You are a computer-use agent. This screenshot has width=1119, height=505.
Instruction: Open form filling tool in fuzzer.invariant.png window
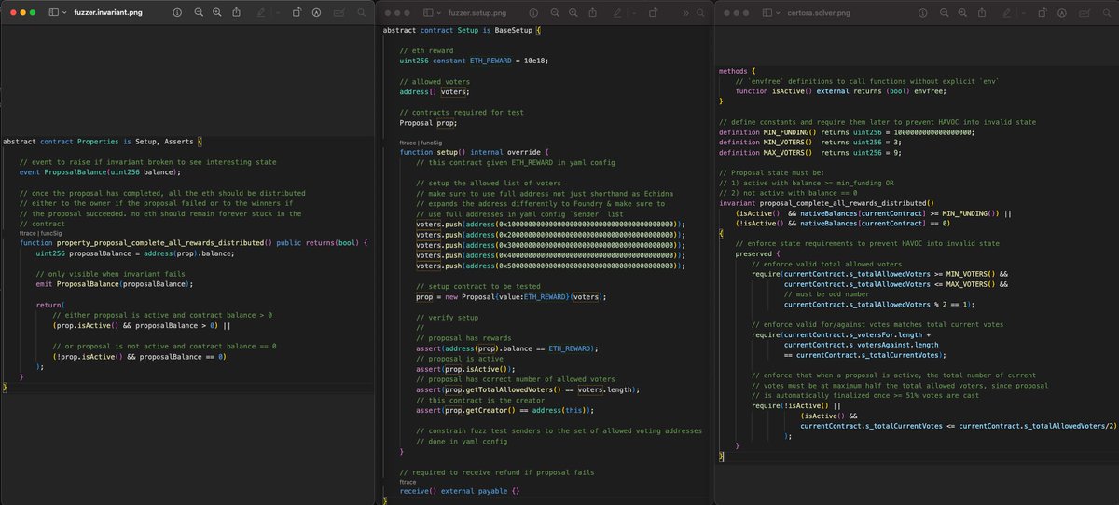(x=338, y=12)
